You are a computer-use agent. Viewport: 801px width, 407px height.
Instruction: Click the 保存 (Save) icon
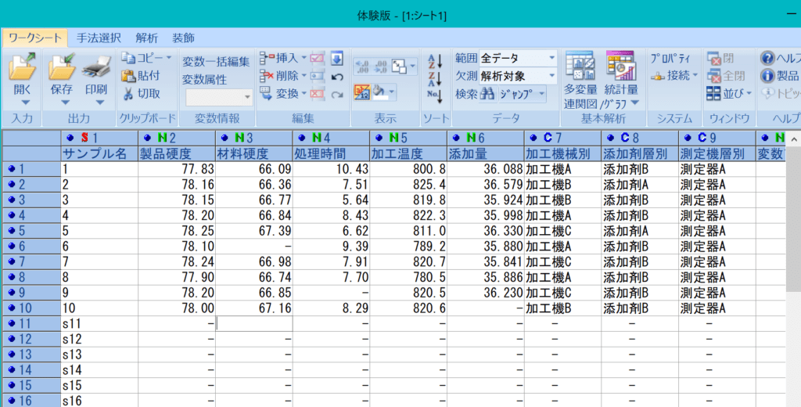[61, 67]
